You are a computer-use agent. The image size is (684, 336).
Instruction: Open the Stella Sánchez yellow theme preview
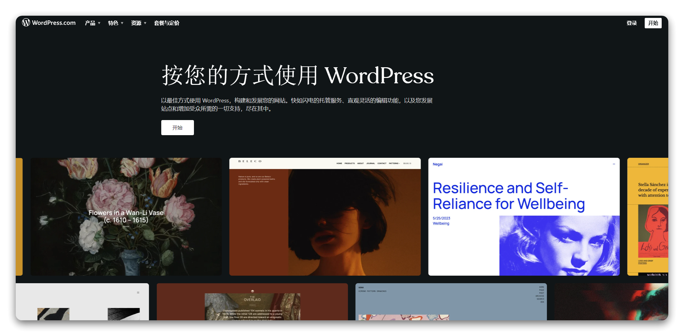point(648,217)
